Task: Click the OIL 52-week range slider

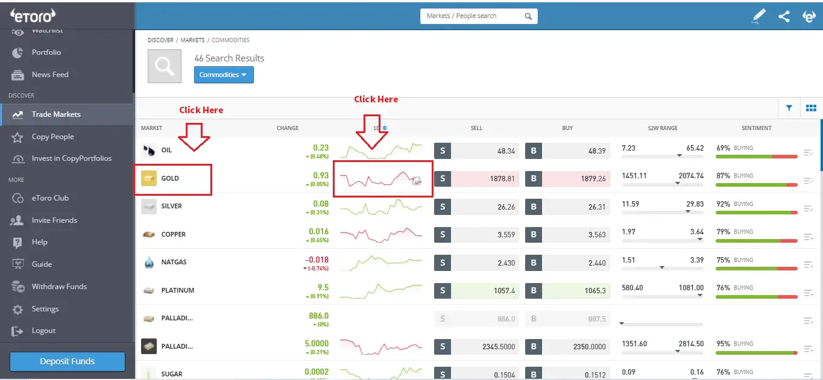Action: click(663, 156)
